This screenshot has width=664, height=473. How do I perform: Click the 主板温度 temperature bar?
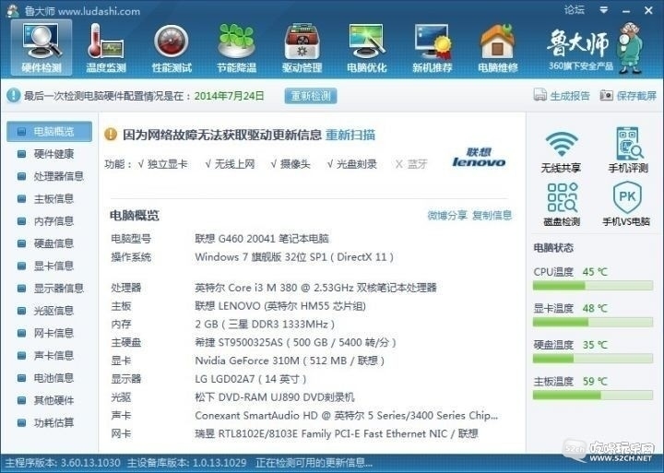pos(592,396)
